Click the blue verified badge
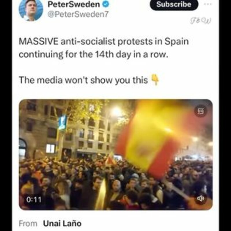 point(106,4)
